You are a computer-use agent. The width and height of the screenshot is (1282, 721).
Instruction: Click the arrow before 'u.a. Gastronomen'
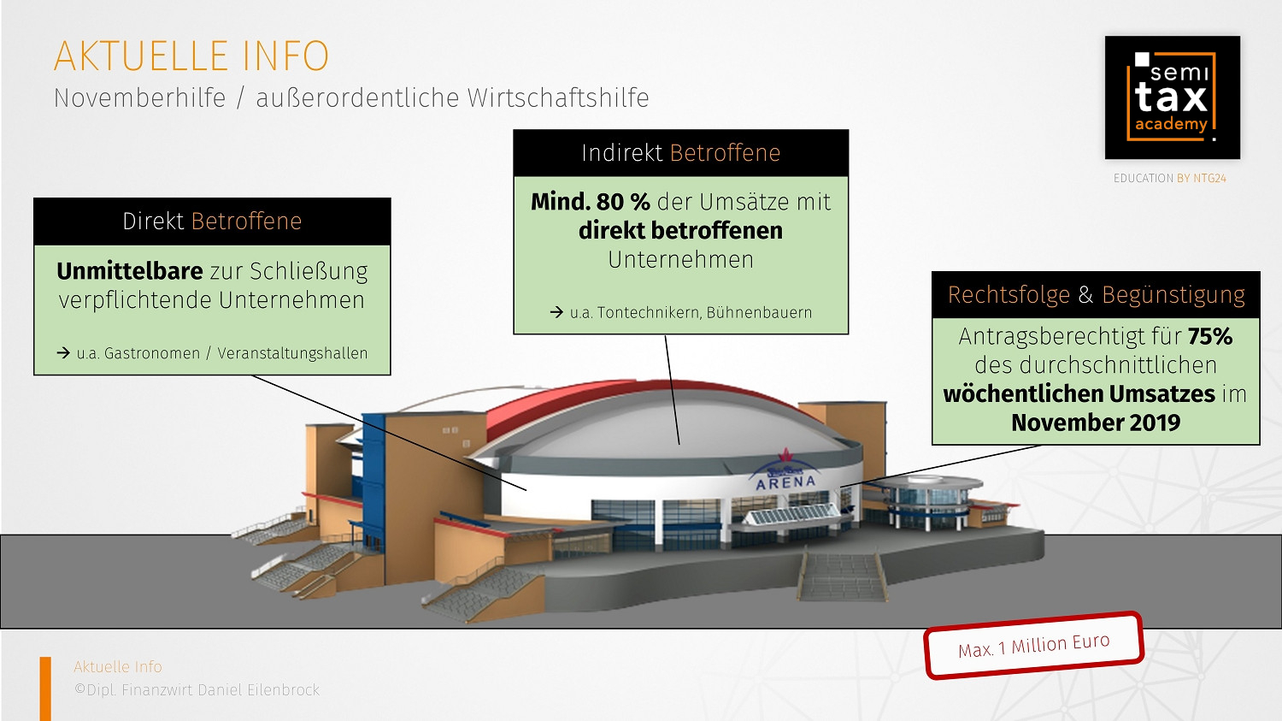point(63,352)
